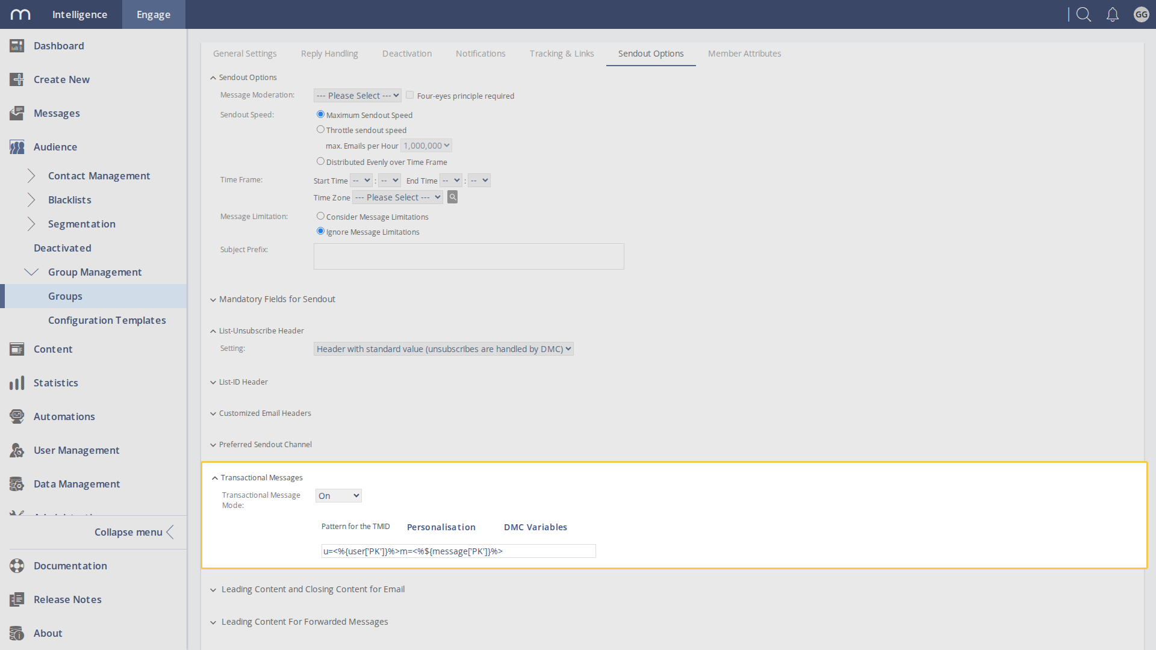Select Ignore Message Limitations option
1156x650 pixels.
point(320,231)
